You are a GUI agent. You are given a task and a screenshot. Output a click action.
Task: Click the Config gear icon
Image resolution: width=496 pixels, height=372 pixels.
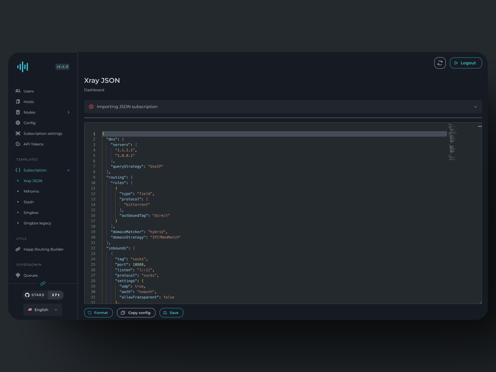coord(18,123)
